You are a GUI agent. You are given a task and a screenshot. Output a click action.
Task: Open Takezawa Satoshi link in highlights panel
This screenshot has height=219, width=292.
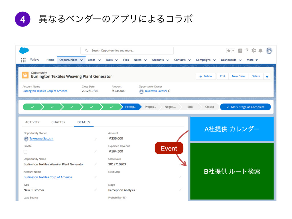(156, 91)
